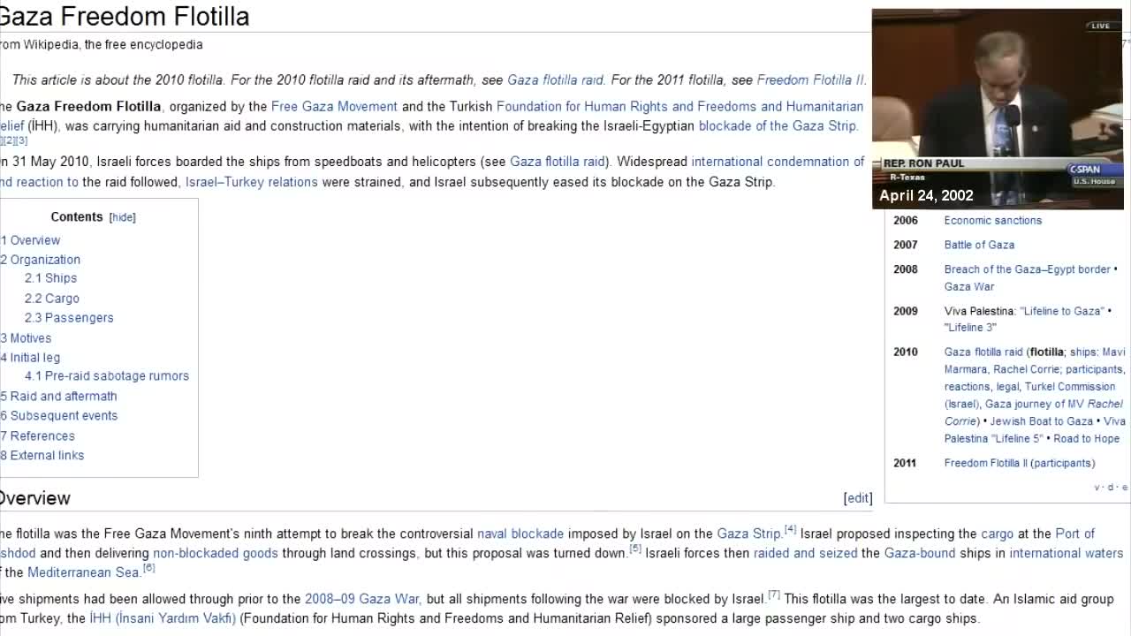Go to 2.3 Passengers section
The image size is (1131, 636).
[x=69, y=318]
